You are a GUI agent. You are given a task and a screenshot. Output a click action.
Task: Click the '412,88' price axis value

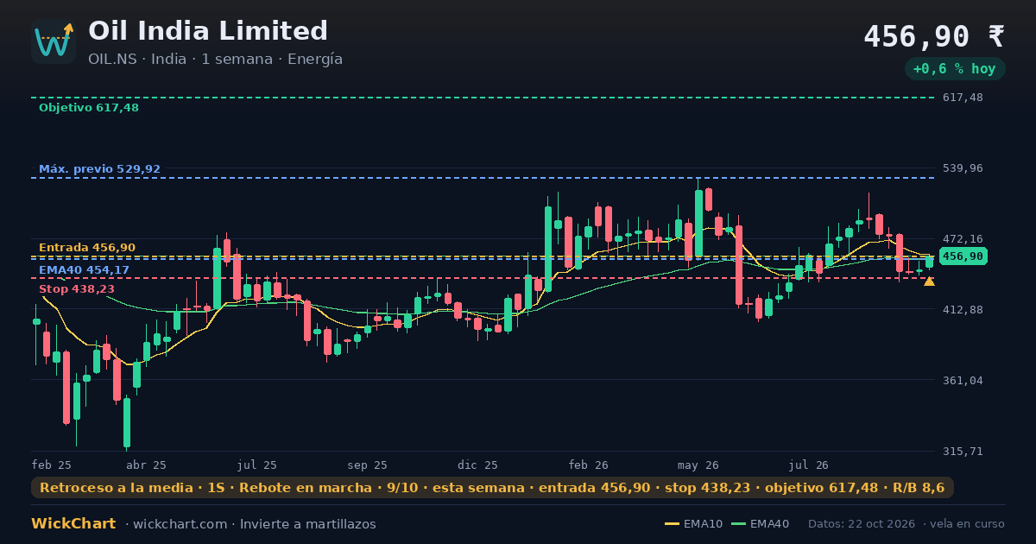coord(963,310)
